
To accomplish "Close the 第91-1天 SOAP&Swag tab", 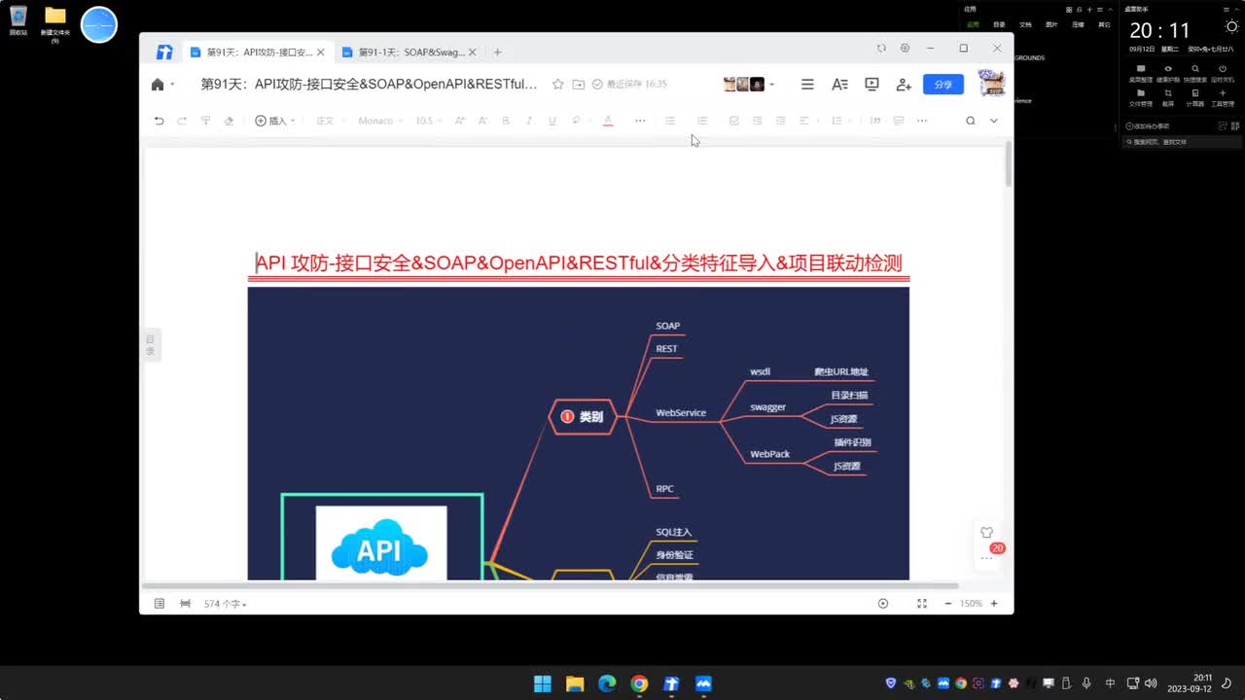I will pos(473,52).
